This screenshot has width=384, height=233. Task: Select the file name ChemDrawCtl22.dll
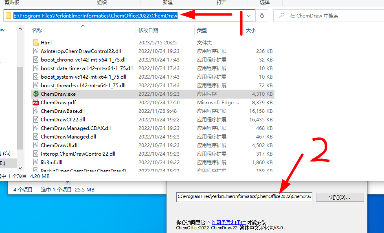[63, 120]
